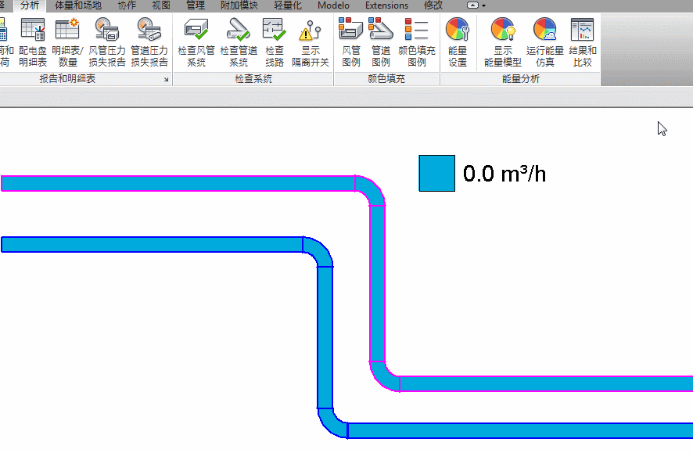
Task: Select the magenta top elbow fitting
Action: coord(372,189)
